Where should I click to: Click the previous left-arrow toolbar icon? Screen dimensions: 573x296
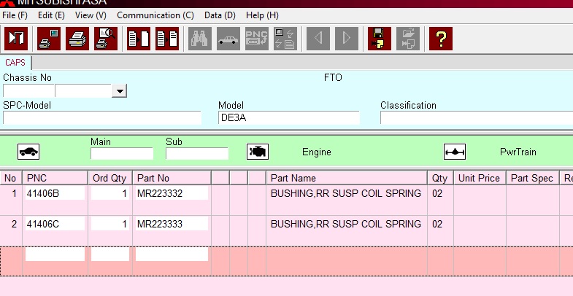[318, 39]
